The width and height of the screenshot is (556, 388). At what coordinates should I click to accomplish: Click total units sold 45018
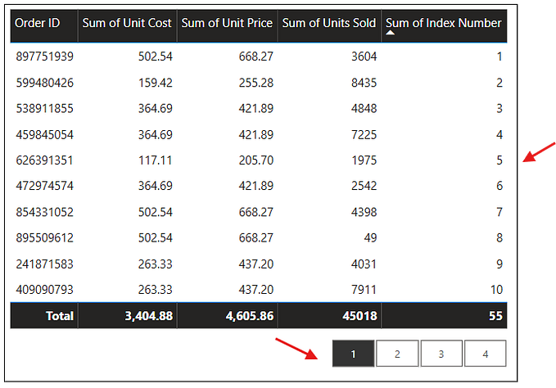[359, 316]
